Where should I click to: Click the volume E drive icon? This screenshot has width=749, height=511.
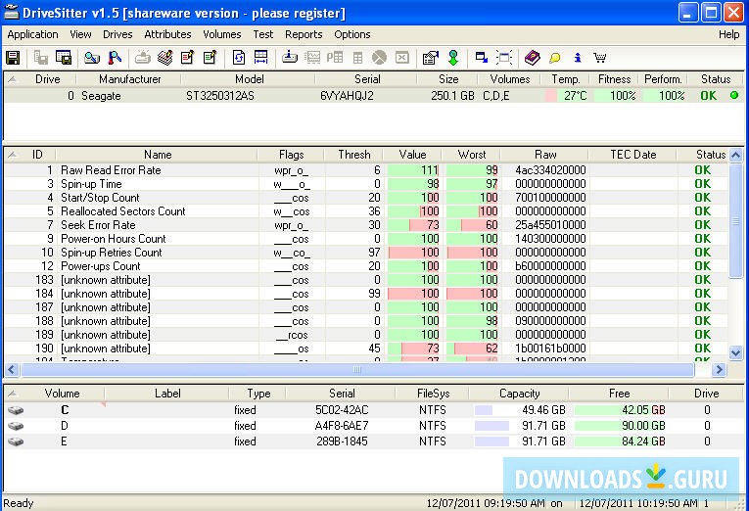pyautogui.click(x=16, y=441)
